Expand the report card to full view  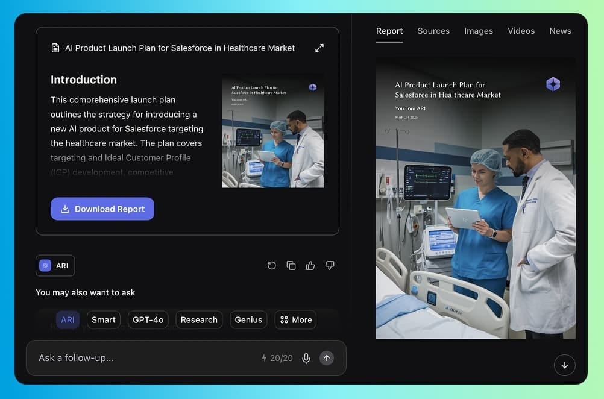click(x=319, y=48)
